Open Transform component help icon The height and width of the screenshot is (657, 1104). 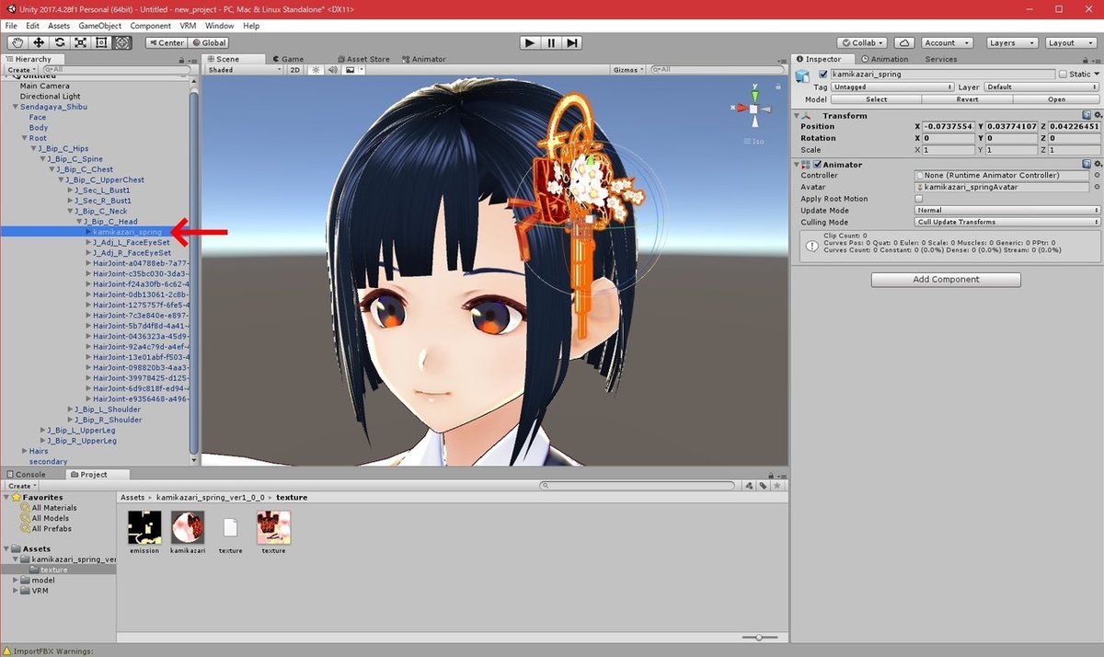[1087, 116]
